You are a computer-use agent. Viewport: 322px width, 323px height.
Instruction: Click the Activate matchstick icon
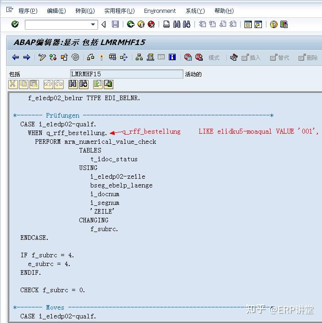coord(101,57)
